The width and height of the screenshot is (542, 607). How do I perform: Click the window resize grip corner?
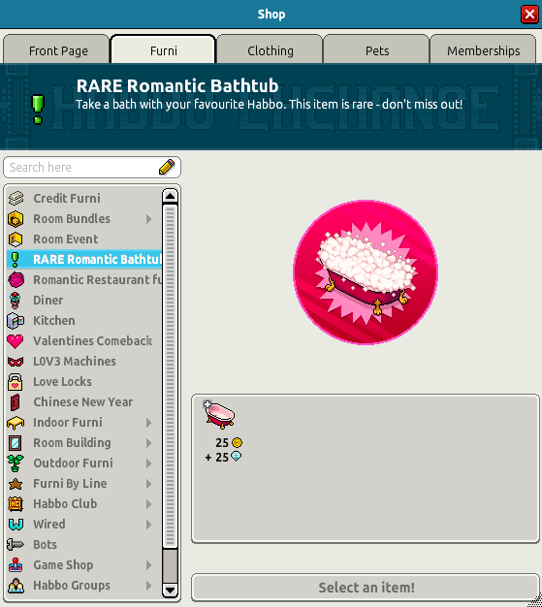click(x=536, y=601)
